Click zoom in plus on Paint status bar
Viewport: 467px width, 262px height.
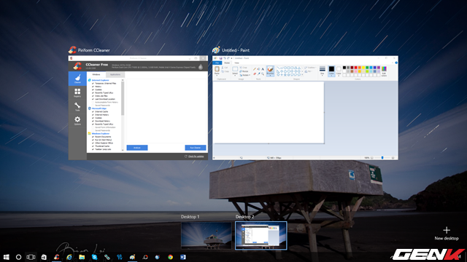click(393, 158)
